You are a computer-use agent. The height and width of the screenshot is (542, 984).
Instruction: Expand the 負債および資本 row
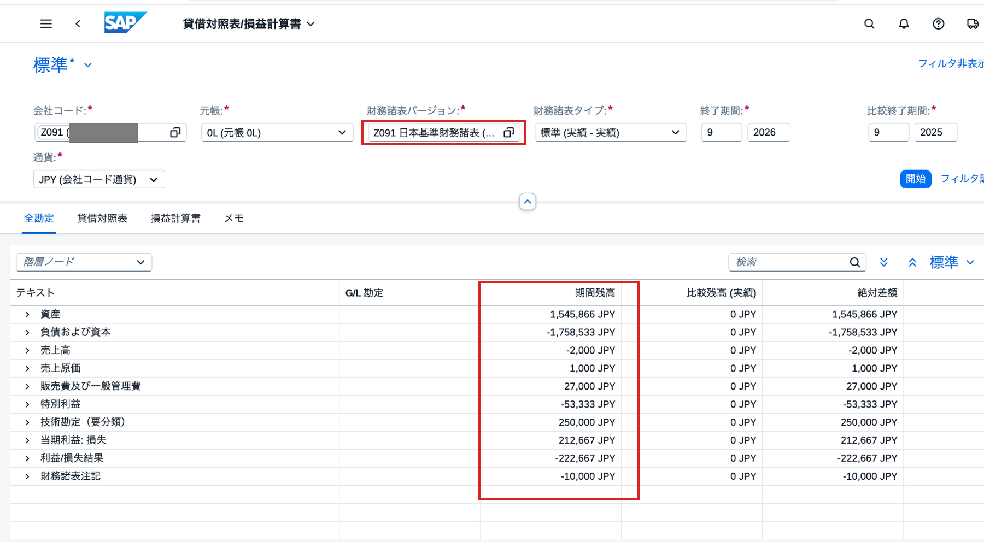[27, 332]
